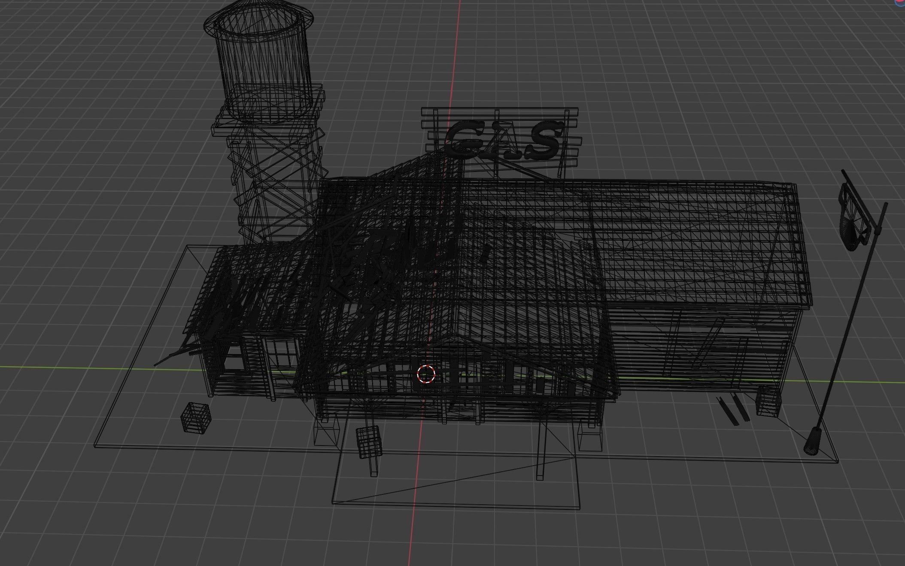Image resolution: width=905 pixels, height=566 pixels.
Task: Click the green X axis line at left
Action: [x=64, y=367]
